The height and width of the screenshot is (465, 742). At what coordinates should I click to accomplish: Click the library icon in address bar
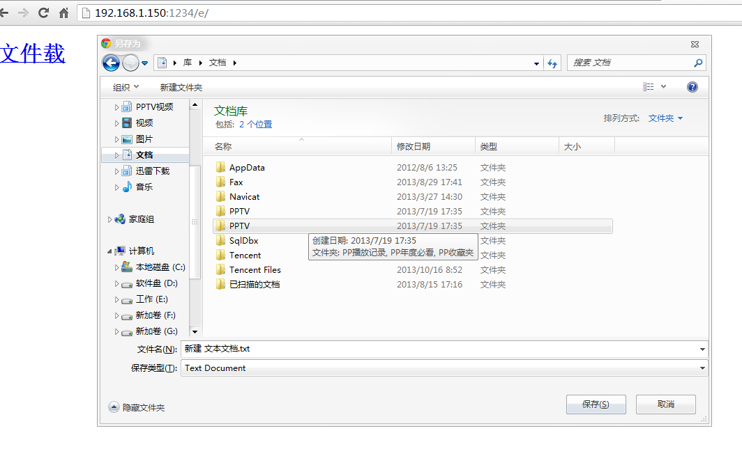[162, 63]
